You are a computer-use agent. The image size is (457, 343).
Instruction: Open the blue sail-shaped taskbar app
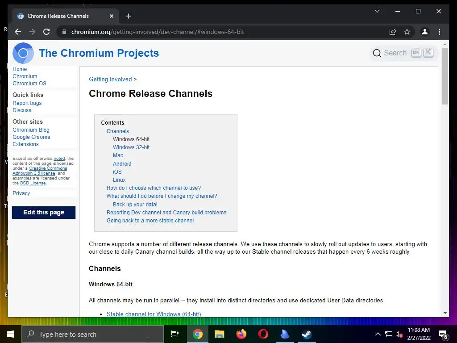(285, 334)
